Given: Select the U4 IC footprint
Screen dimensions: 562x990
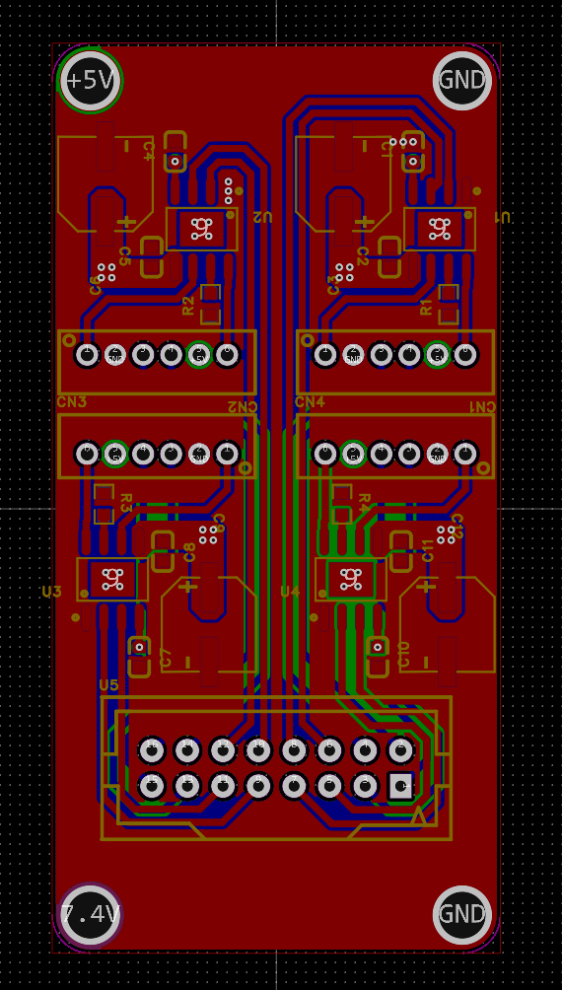Looking at the screenshot, I should pos(351,579).
